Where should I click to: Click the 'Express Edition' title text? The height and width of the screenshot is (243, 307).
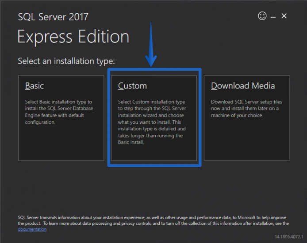73,37
